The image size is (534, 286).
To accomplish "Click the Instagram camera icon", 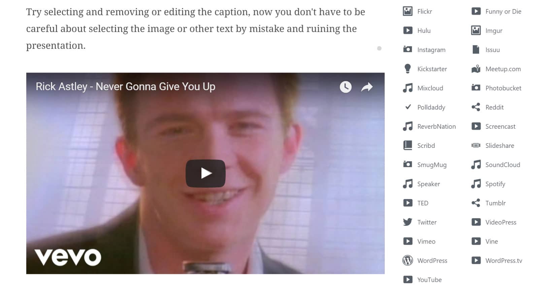I will [x=408, y=49].
